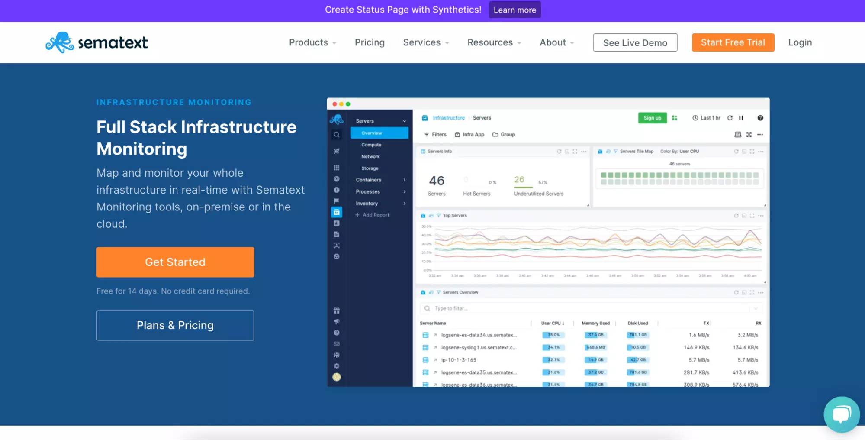Click server logsene-syslog1.us.sematext.c...
Screen dimensions: 865x440
[479, 347]
